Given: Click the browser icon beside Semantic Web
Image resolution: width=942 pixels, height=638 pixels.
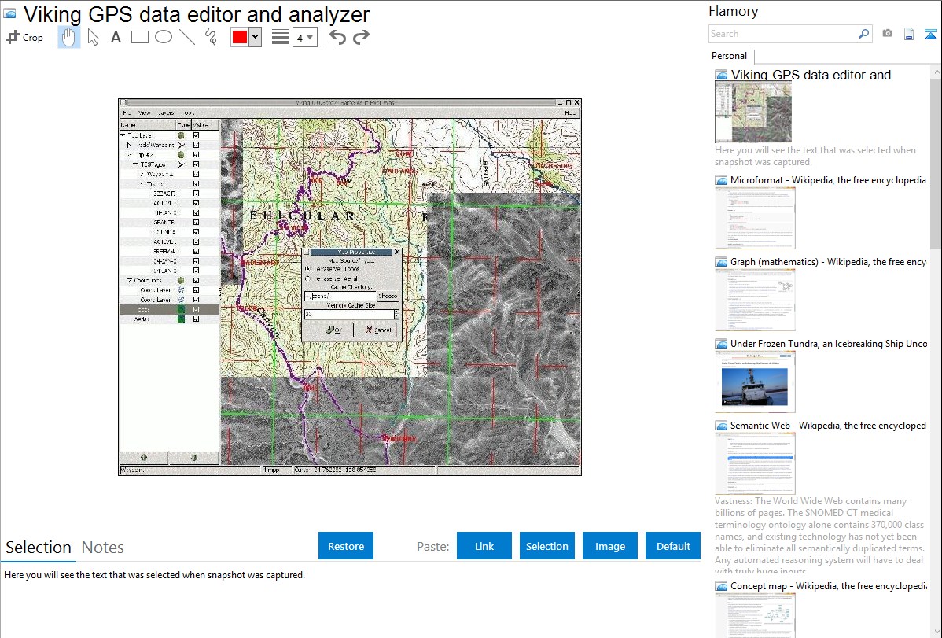Looking at the screenshot, I should pos(721,426).
